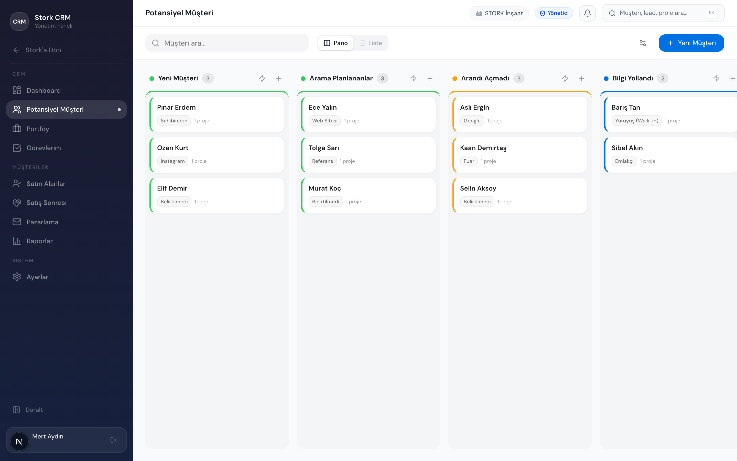Open Pınar Erdem card
Screen dimensions: 737x461
point(217,114)
